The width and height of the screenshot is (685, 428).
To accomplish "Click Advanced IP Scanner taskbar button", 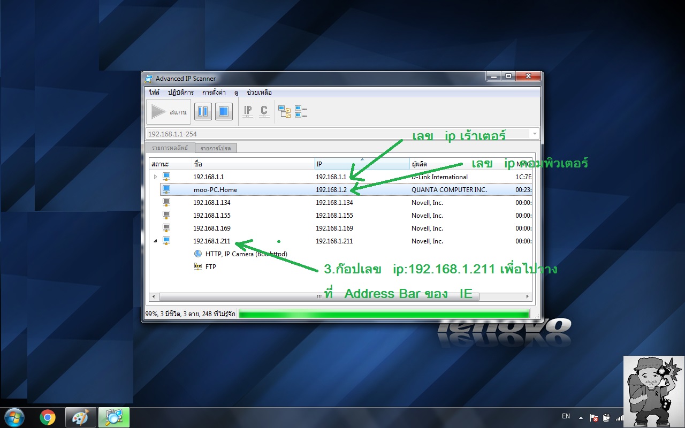I will (x=114, y=417).
